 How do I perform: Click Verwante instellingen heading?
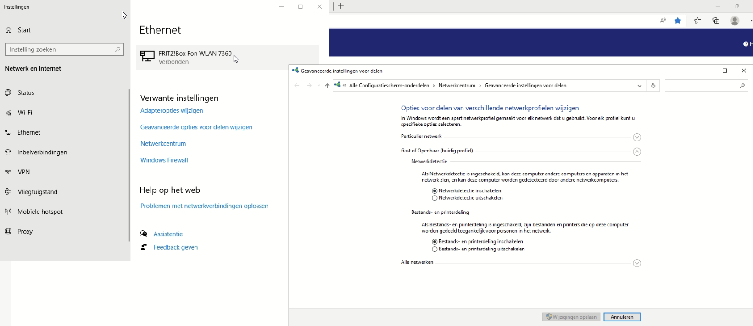(x=179, y=98)
